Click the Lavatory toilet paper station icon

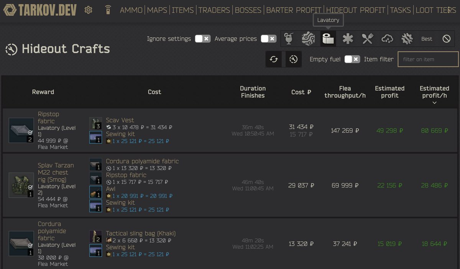(x=328, y=38)
